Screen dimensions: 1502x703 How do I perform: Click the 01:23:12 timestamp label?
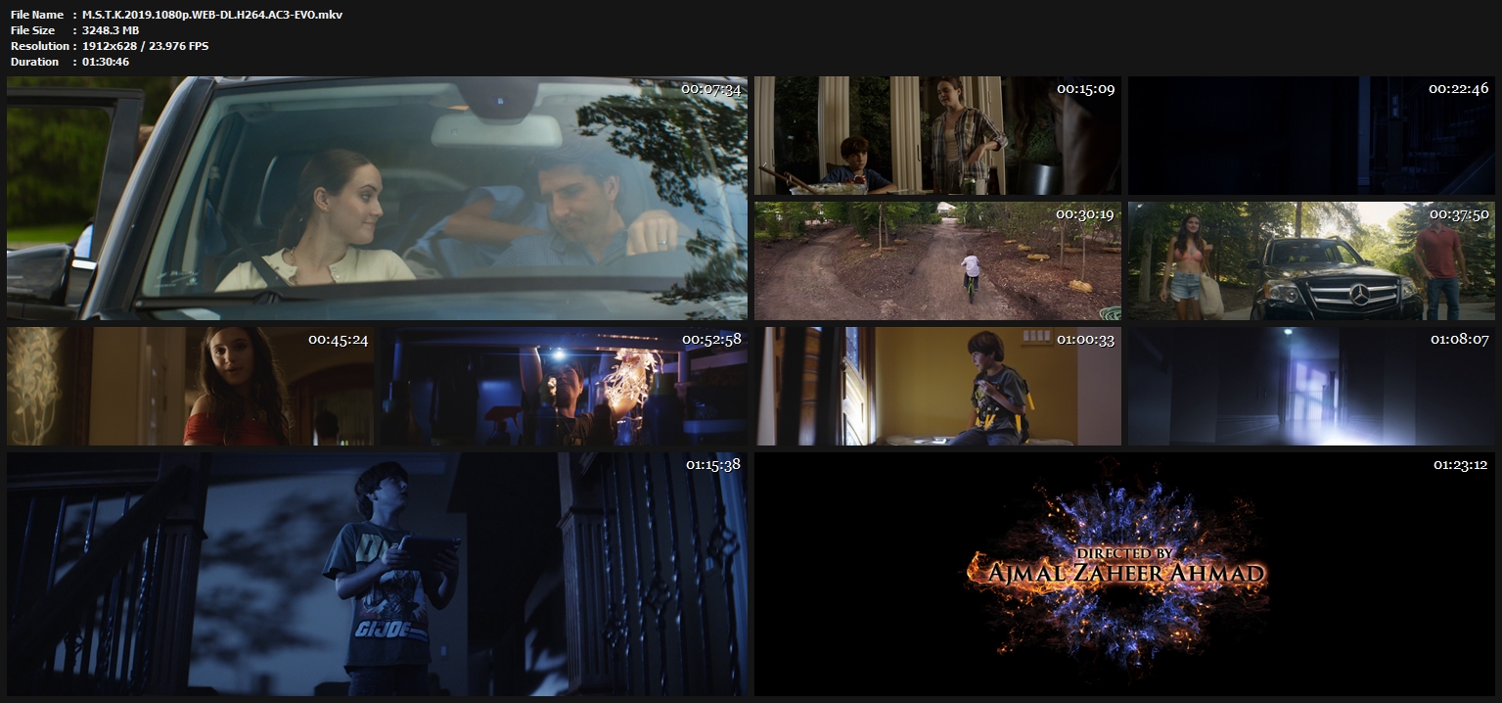[1460, 465]
